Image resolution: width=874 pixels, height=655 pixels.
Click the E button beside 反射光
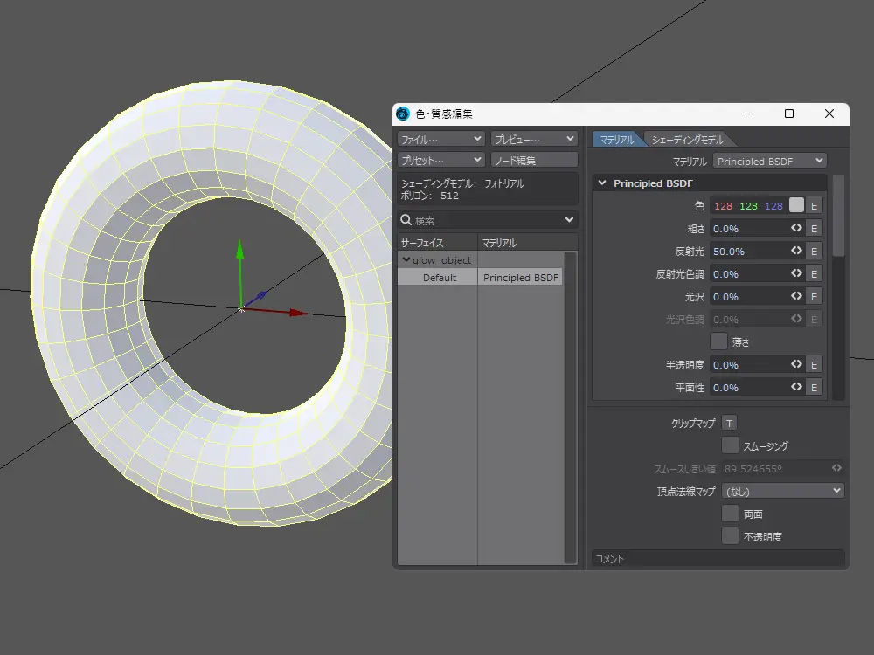[x=814, y=252]
